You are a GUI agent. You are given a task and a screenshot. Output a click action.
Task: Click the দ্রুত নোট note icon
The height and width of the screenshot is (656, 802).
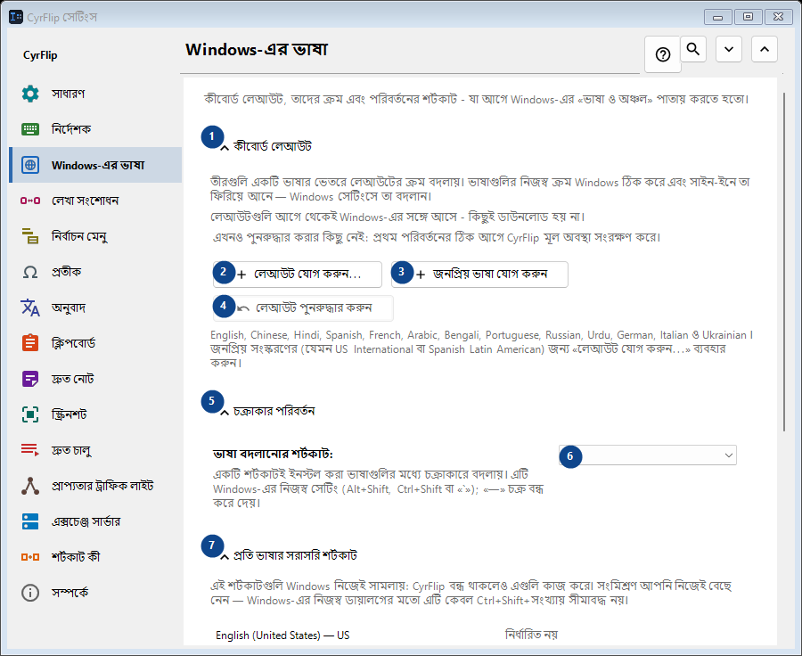tap(30, 379)
